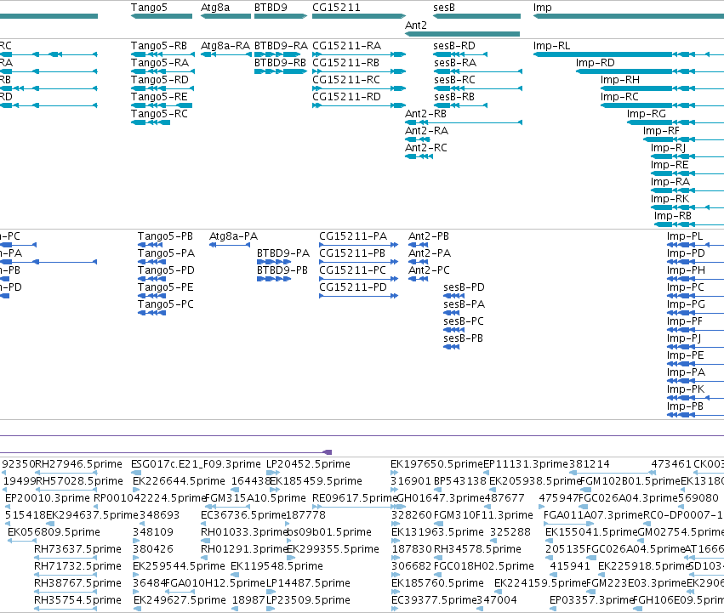The width and height of the screenshot is (724, 613).
Task: Select transcript Imp-RH
Action: point(662,88)
